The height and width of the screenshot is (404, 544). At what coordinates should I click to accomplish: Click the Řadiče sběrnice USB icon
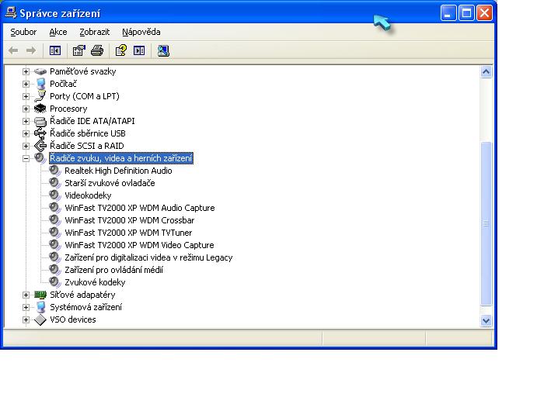coord(40,133)
